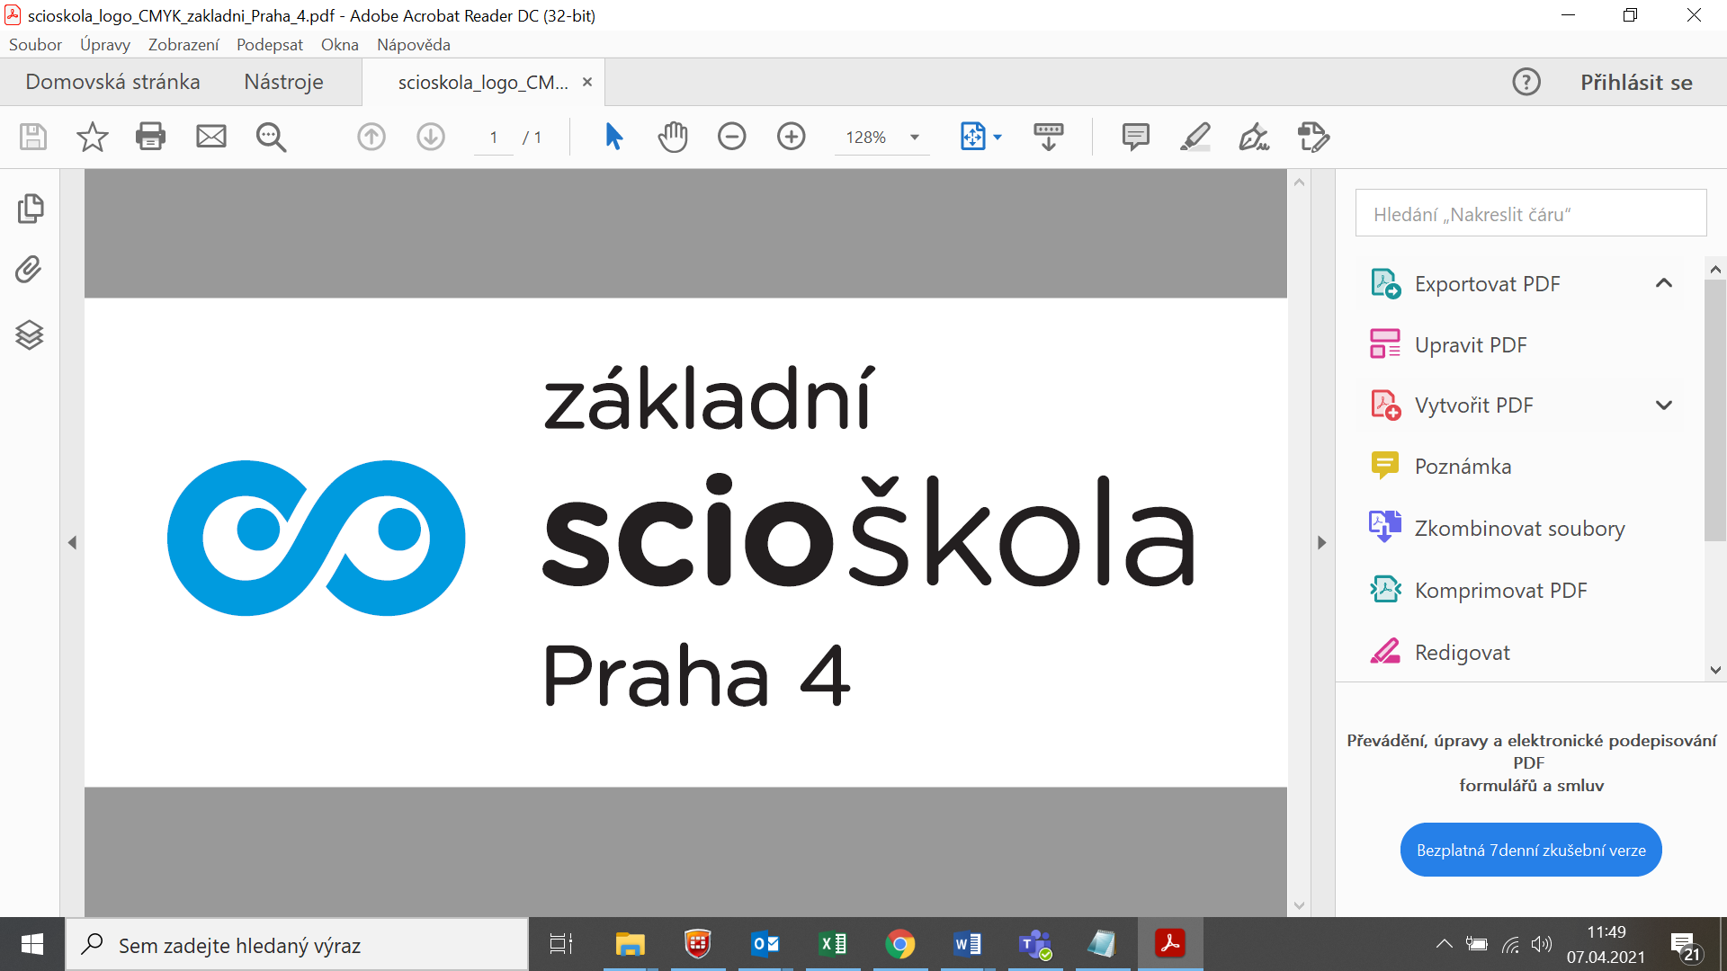1727x971 pixels.
Task: Click the Print icon
Action: click(x=150, y=137)
